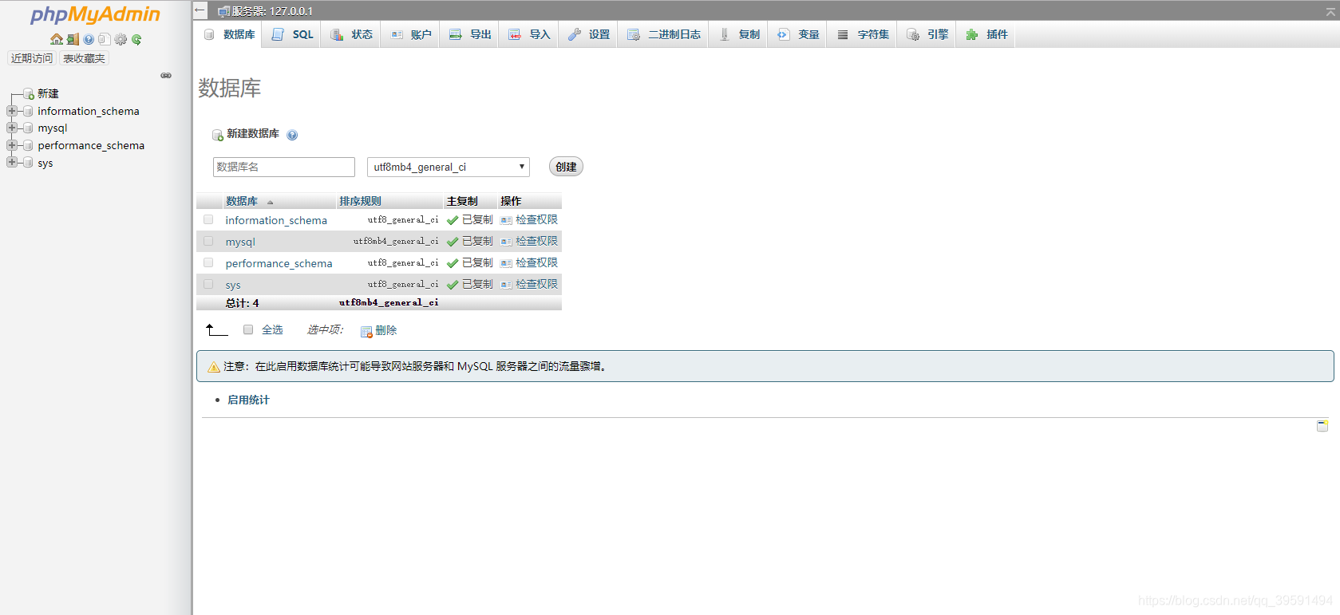Sort by the 排序规则 column header
1340x615 pixels.
pos(360,201)
